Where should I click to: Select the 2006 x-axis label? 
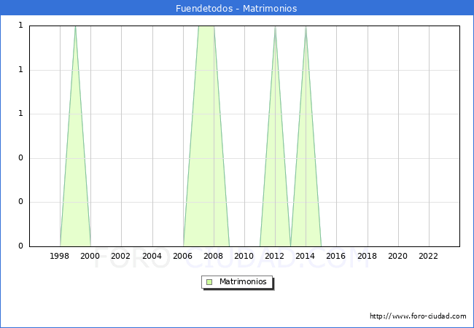(183, 256)
